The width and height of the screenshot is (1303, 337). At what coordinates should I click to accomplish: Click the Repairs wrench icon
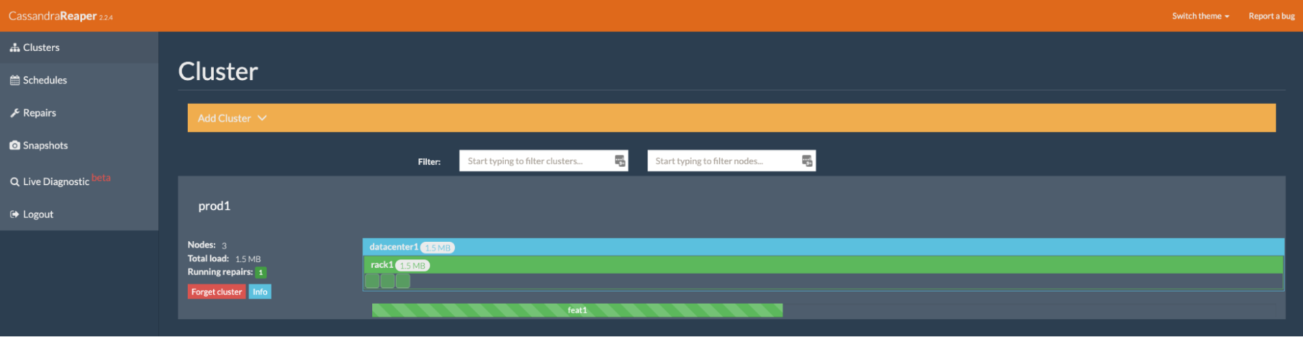click(14, 113)
